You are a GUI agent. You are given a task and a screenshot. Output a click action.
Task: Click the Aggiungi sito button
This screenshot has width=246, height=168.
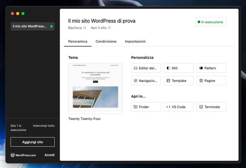33,142
